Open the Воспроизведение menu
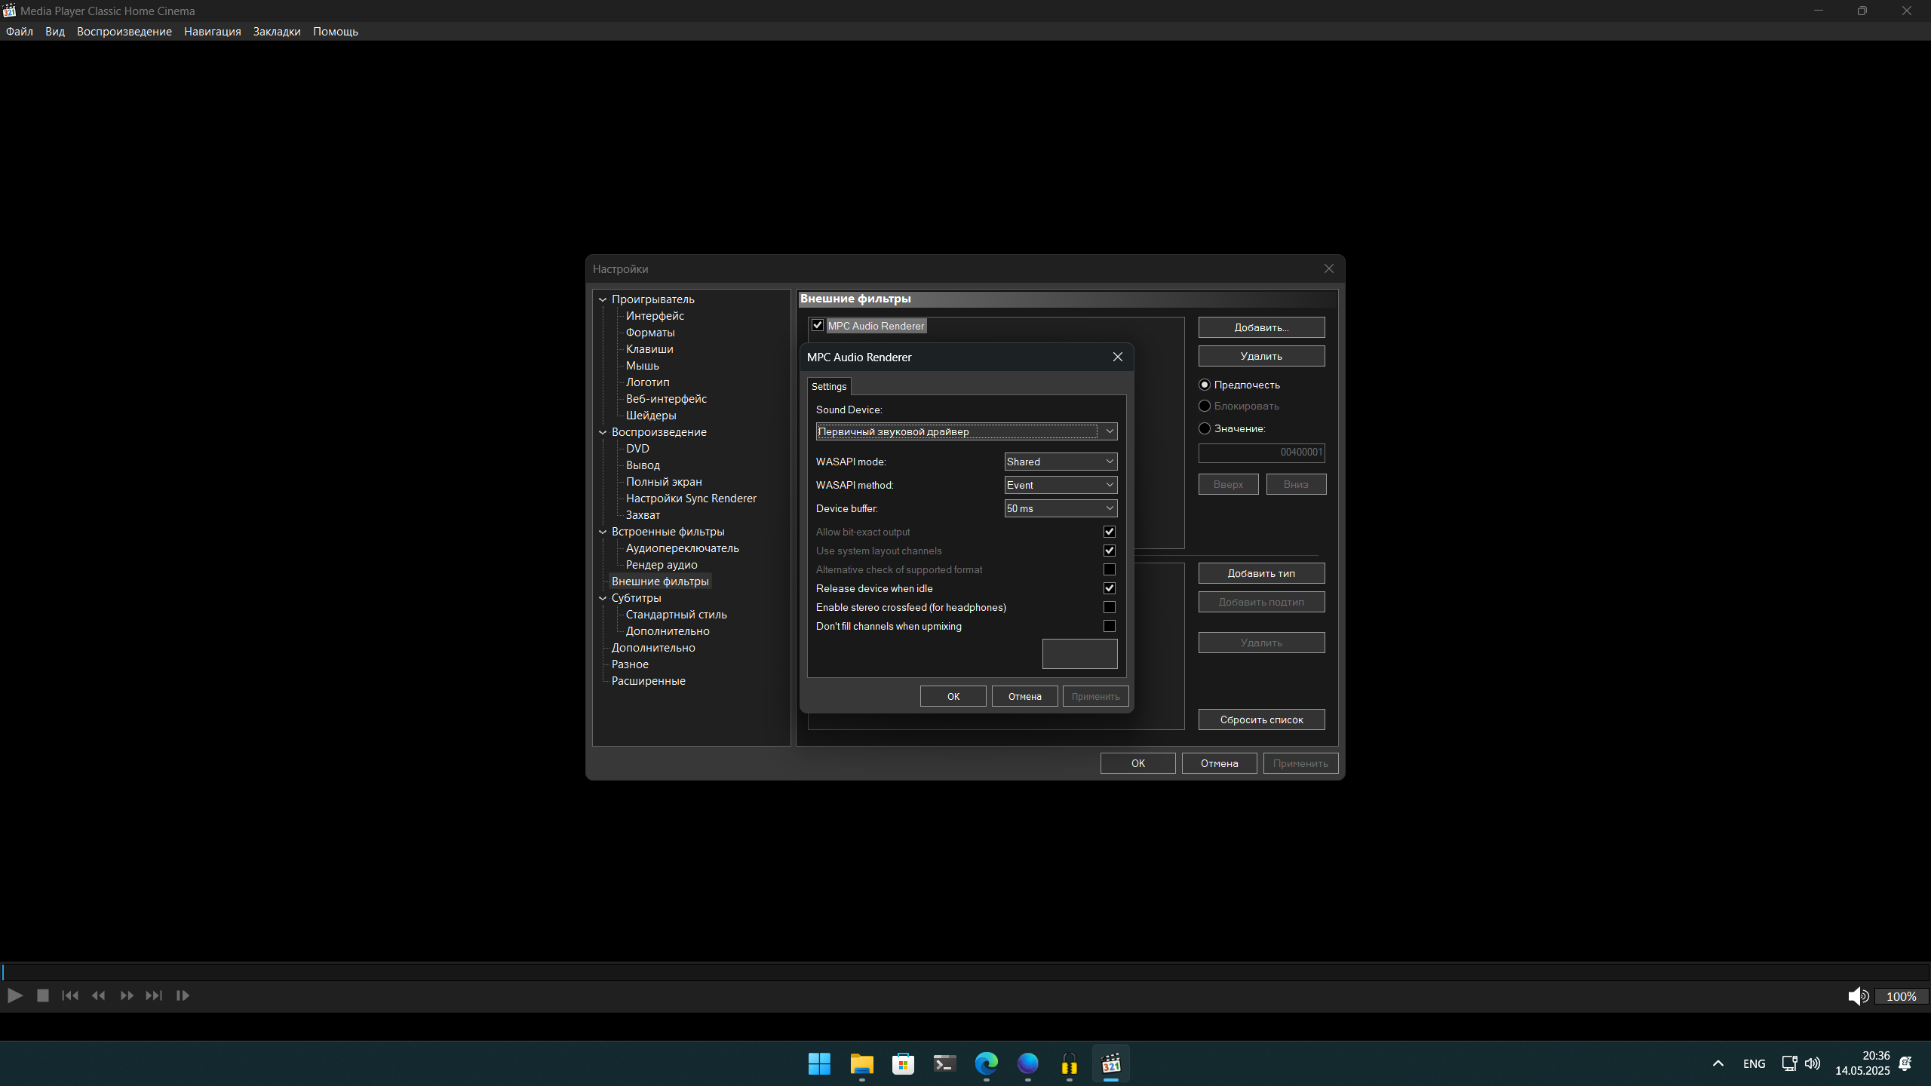This screenshot has width=1931, height=1086. point(124,32)
